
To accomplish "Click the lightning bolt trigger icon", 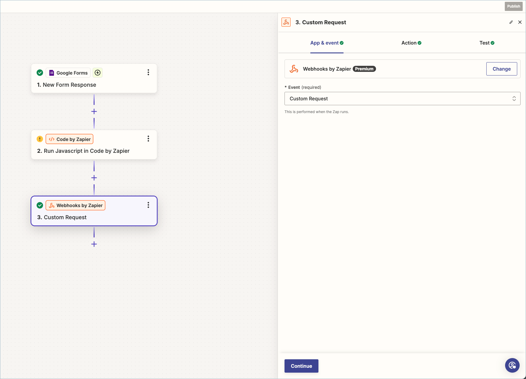I will [98, 72].
